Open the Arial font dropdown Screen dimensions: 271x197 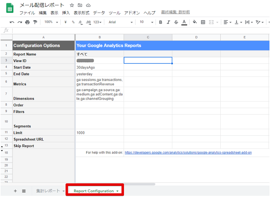(x=121, y=22)
